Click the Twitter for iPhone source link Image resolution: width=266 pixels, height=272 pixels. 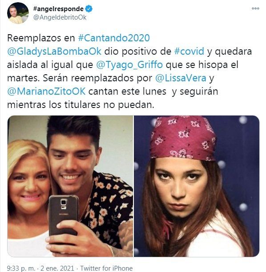click(x=106, y=268)
